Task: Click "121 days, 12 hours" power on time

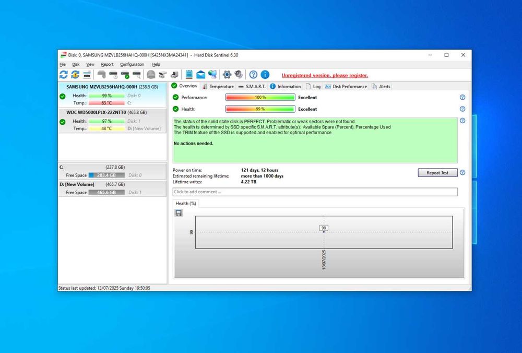Action: coord(259,170)
